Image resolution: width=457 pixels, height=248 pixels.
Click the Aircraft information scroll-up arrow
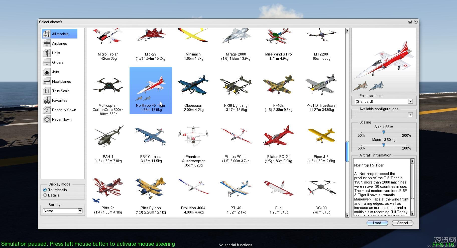coord(412,161)
